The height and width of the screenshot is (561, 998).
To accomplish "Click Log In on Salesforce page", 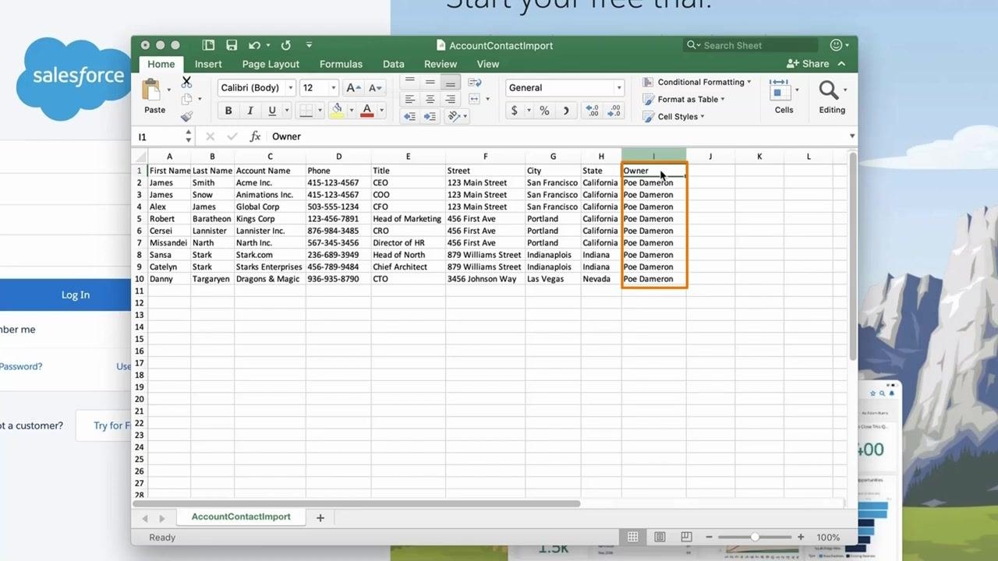I will coord(76,295).
